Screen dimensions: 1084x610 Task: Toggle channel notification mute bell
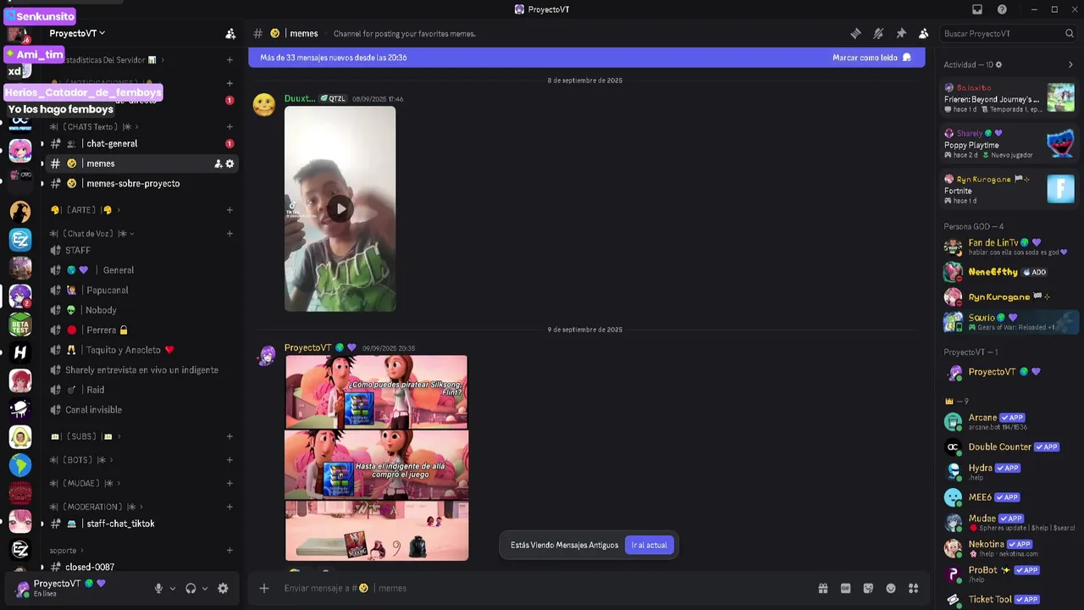pyautogui.click(x=878, y=34)
